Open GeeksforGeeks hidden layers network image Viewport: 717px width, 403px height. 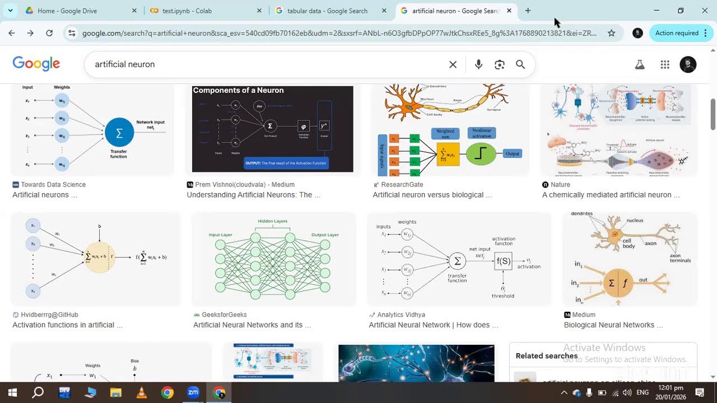[x=274, y=259]
